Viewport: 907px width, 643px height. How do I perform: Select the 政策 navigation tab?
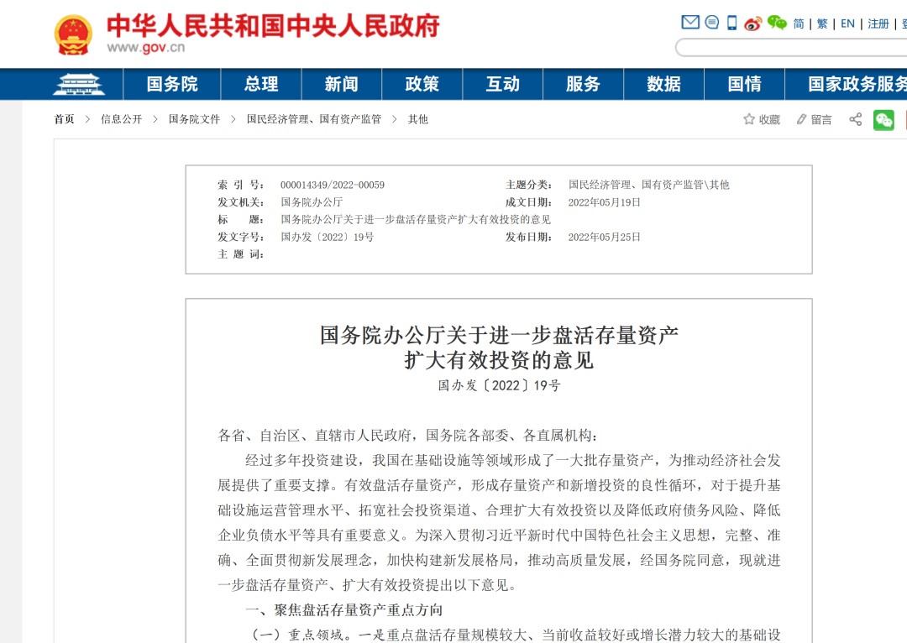click(422, 84)
